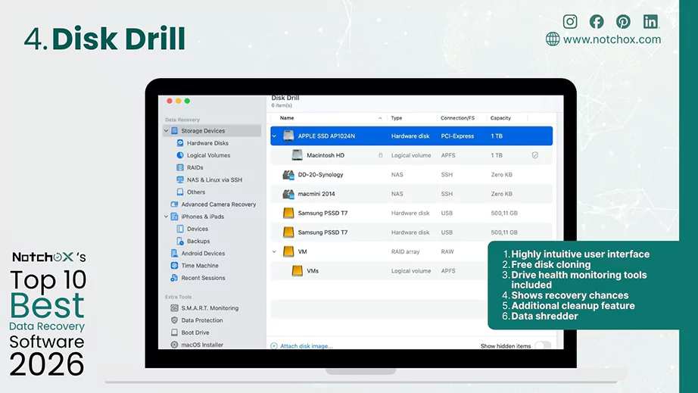Open Hardware Disks label
Viewport: 698px width, 393px height.
click(207, 143)
